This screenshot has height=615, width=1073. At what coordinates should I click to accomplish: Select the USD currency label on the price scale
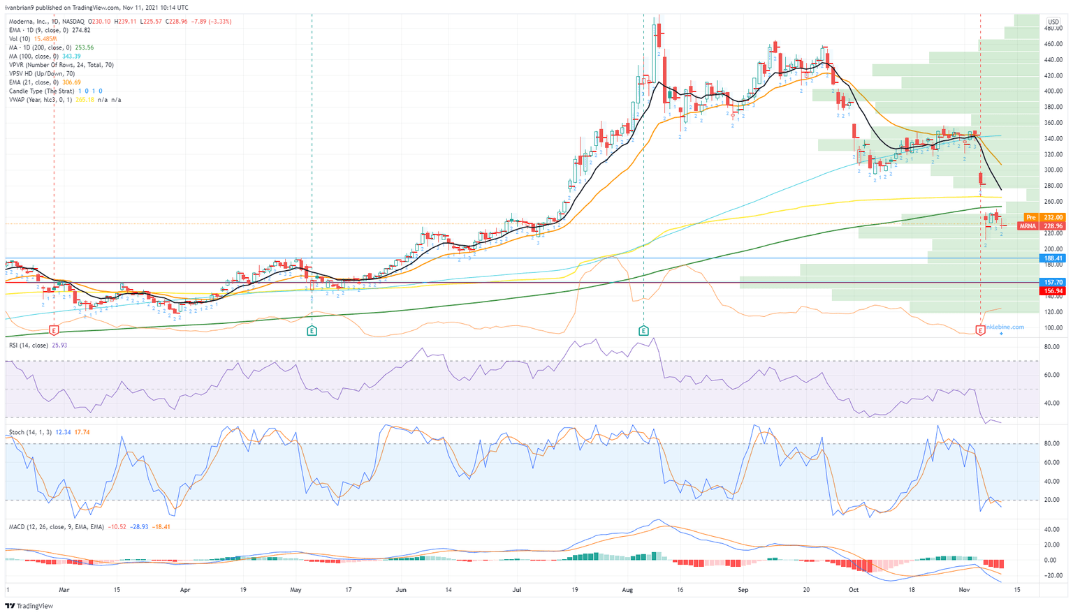(x=1053, y=22)
